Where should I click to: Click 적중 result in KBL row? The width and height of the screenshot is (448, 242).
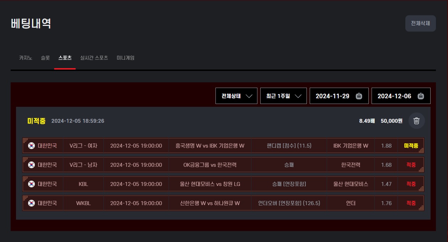(x=411, y=184)
